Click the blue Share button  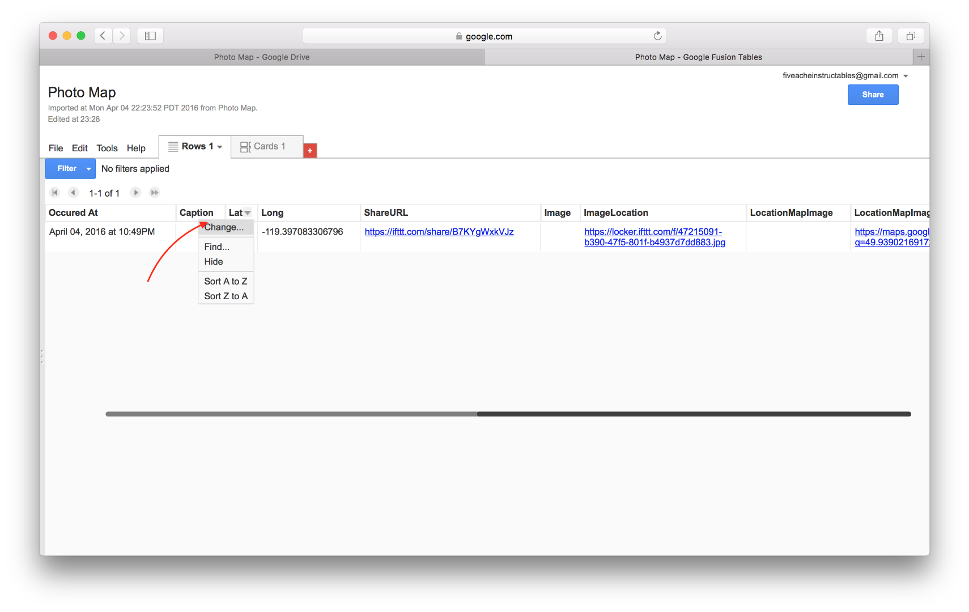(x=873, y=95)
